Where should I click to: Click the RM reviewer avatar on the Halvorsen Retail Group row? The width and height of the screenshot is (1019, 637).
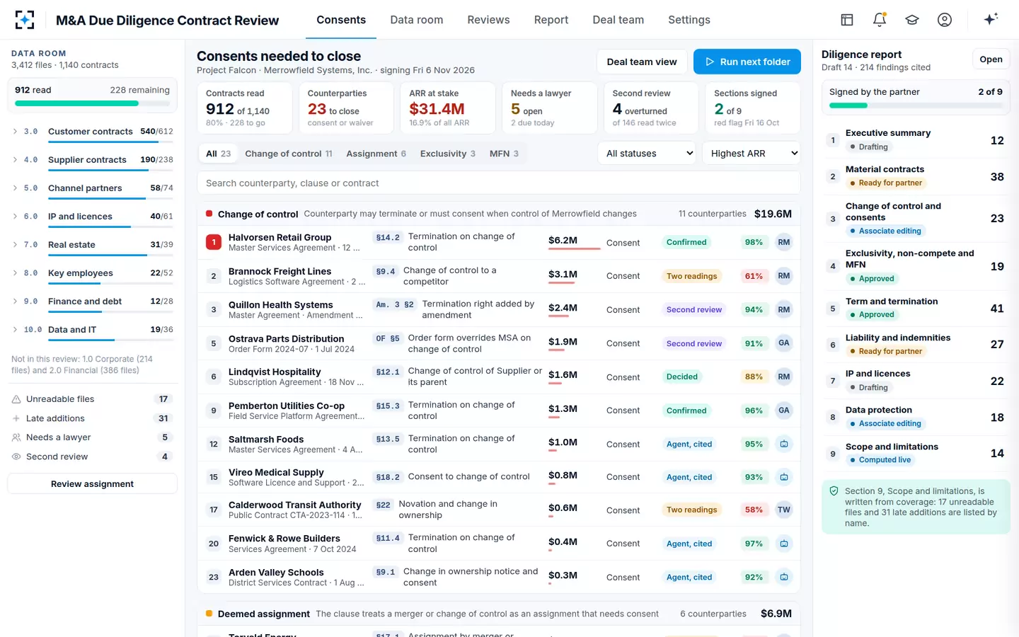tap(784, 242)
